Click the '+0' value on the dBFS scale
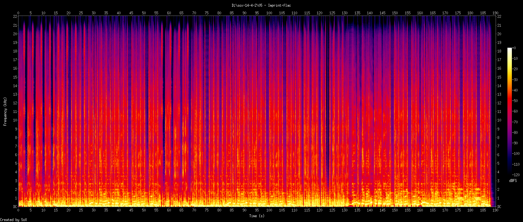Viewport: 523px width, 222px height. pos(514,48)
